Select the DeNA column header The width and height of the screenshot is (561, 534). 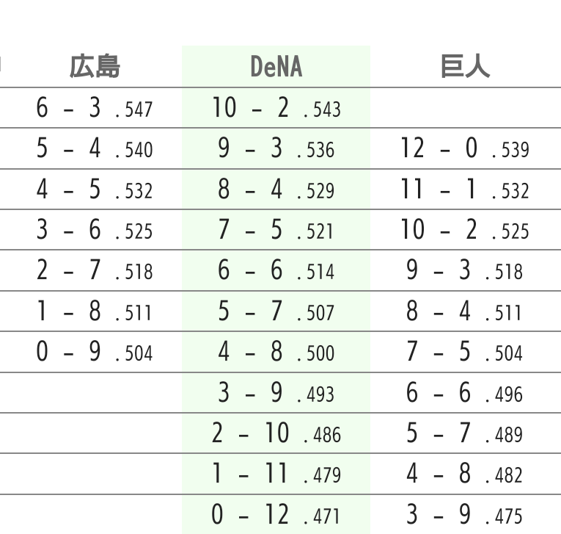[x=276, y=67]
